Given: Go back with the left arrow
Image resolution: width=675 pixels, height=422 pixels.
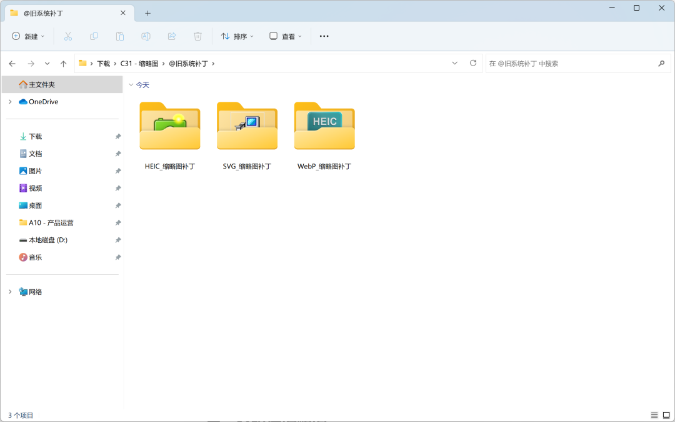Looking at the screenshot, I should tap(12, 64).
